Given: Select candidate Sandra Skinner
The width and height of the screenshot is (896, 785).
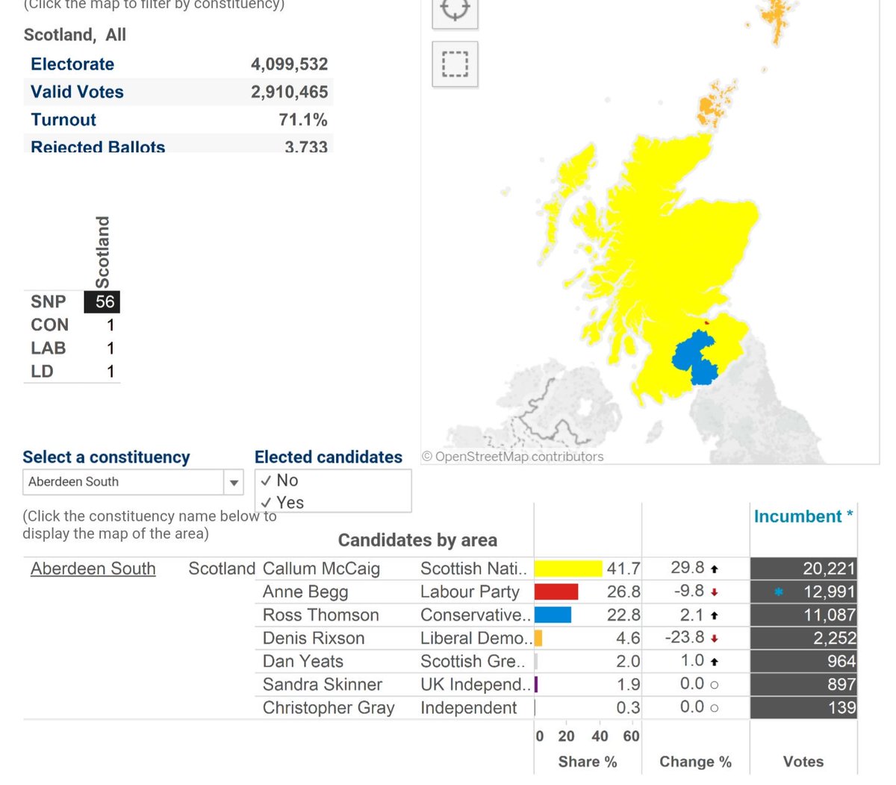Looking at the screenshot, I should [323, 684].
